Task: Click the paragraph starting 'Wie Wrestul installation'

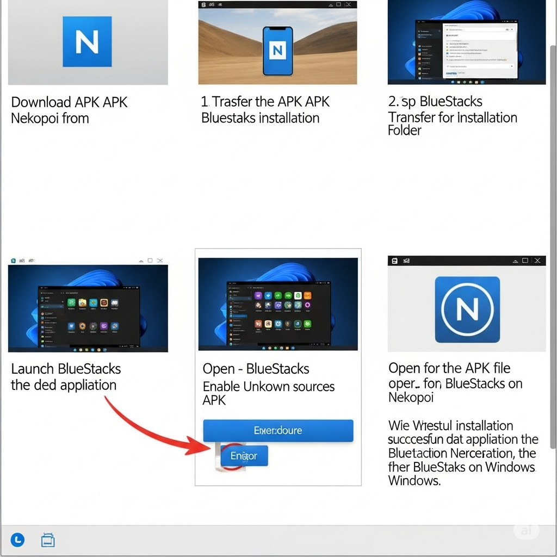Action: [x=463, y=453]
